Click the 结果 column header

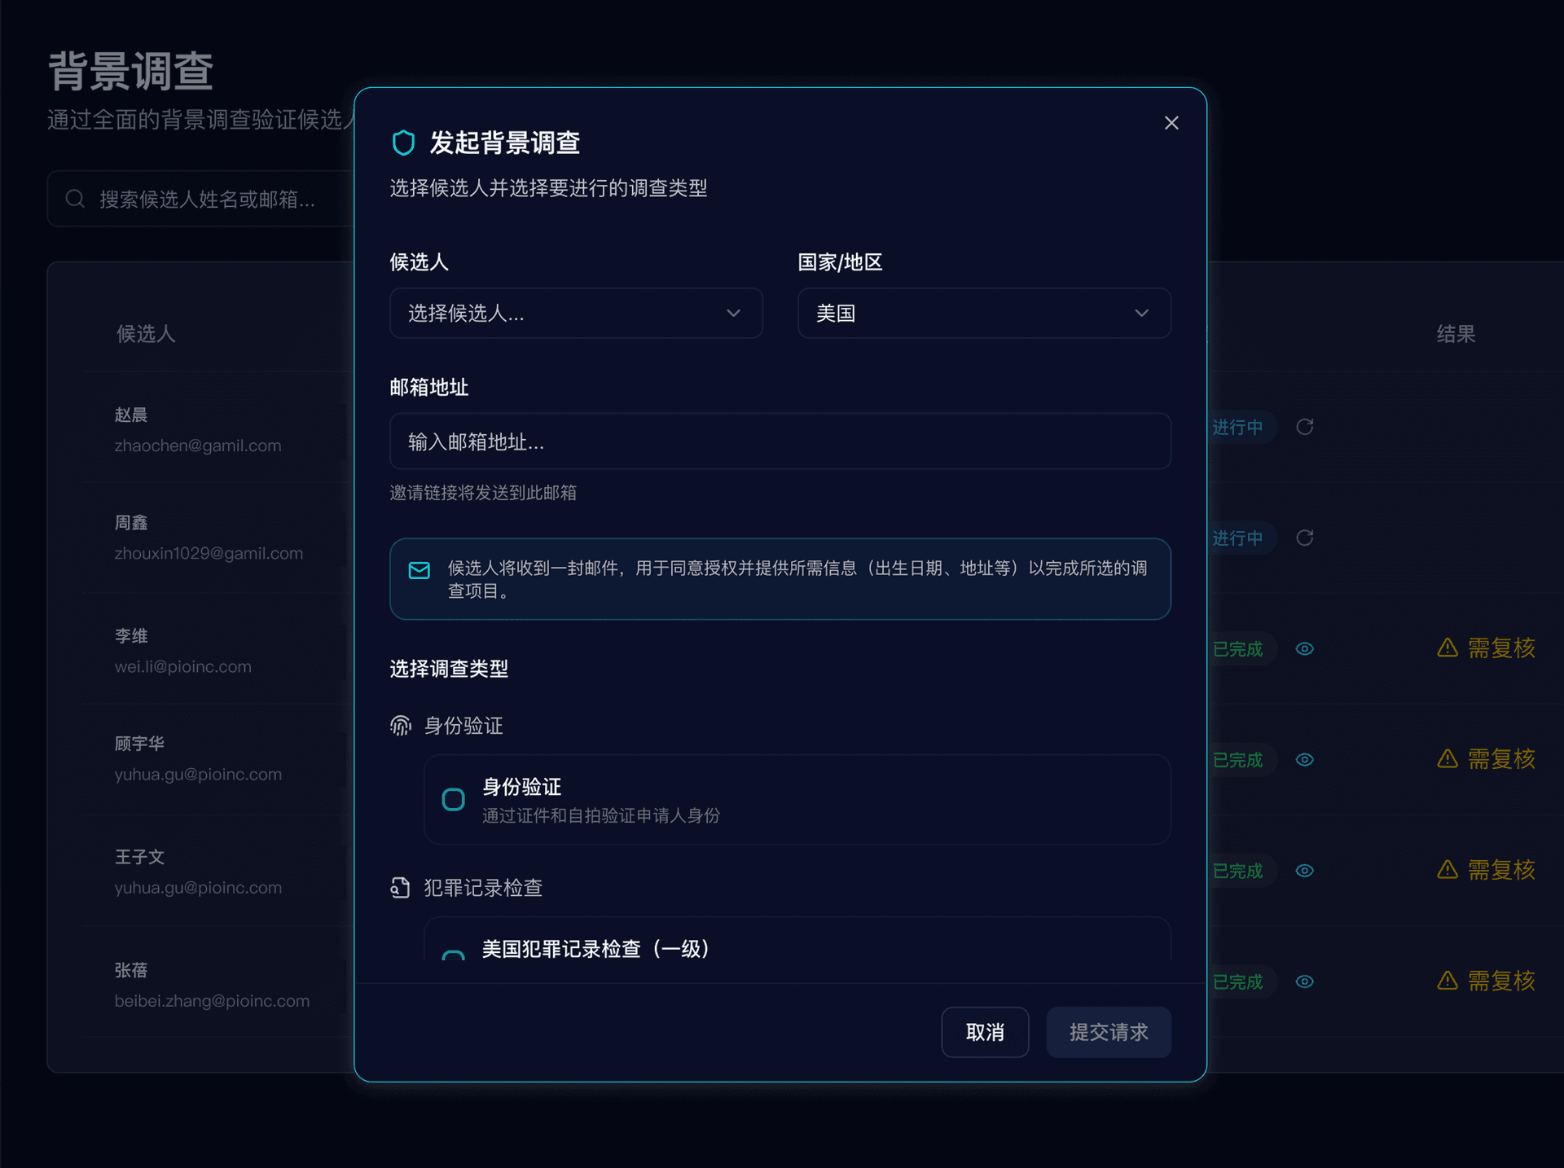1455,334
